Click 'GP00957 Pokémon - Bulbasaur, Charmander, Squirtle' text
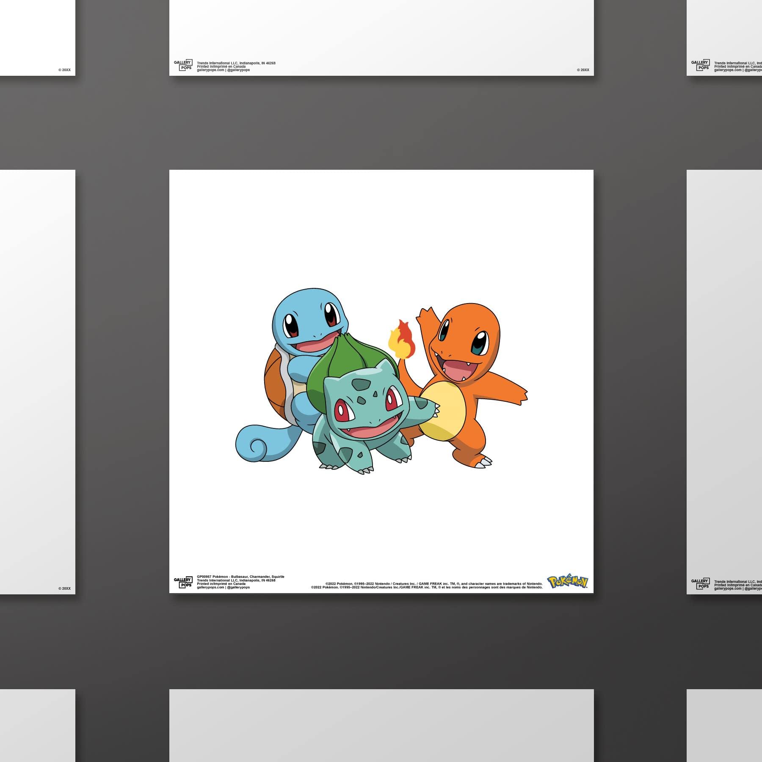This screenshot has height=762, width=762. tap(240, 577)
